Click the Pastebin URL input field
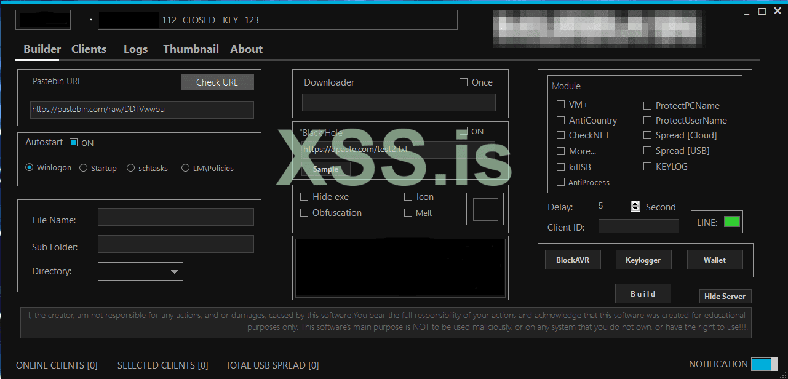This screenshot has height=379, width=788. pos(141,110)
